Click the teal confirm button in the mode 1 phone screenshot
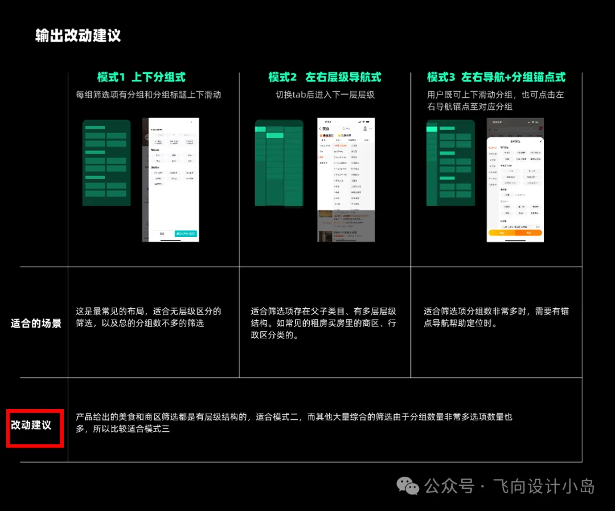Viewport: 615px width, 511px height. click(186, 234)
